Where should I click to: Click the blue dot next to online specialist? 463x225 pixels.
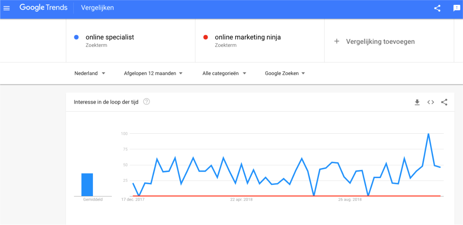pyautogui.click(x=76, y=37)
